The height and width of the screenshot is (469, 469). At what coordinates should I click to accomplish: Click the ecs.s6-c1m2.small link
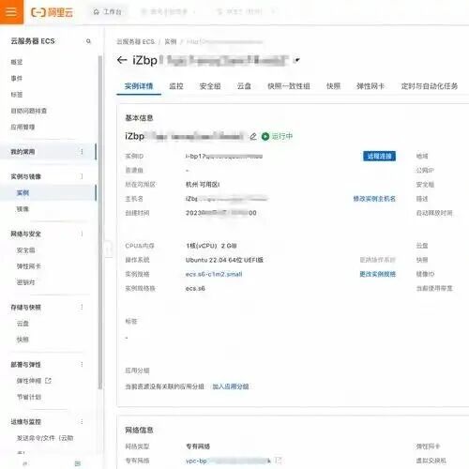pos(214,274)
